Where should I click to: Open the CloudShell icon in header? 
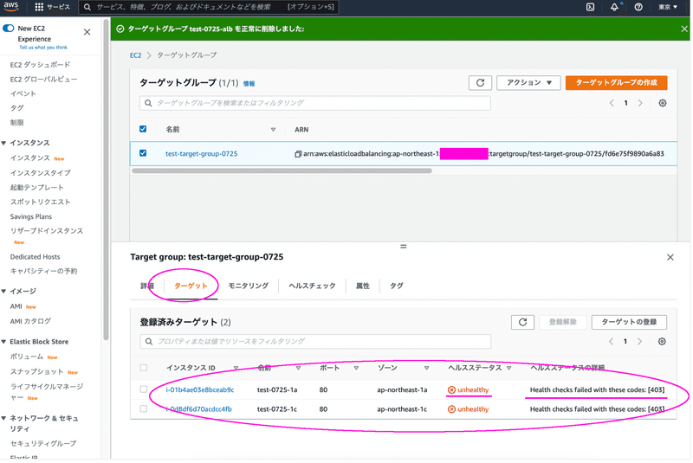click(591, 7)
